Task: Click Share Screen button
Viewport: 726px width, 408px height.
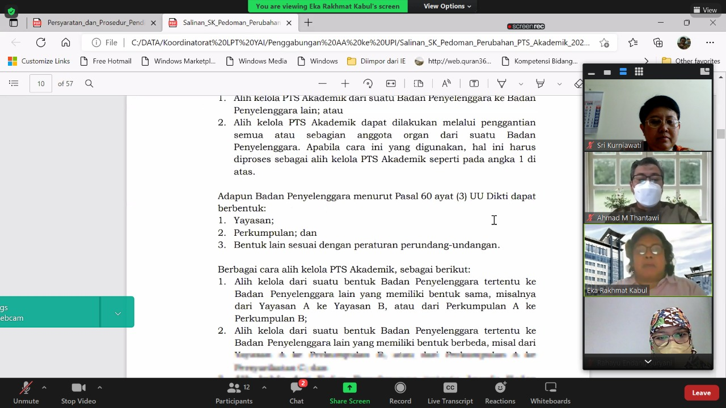Action: click(x=350, y=393)
